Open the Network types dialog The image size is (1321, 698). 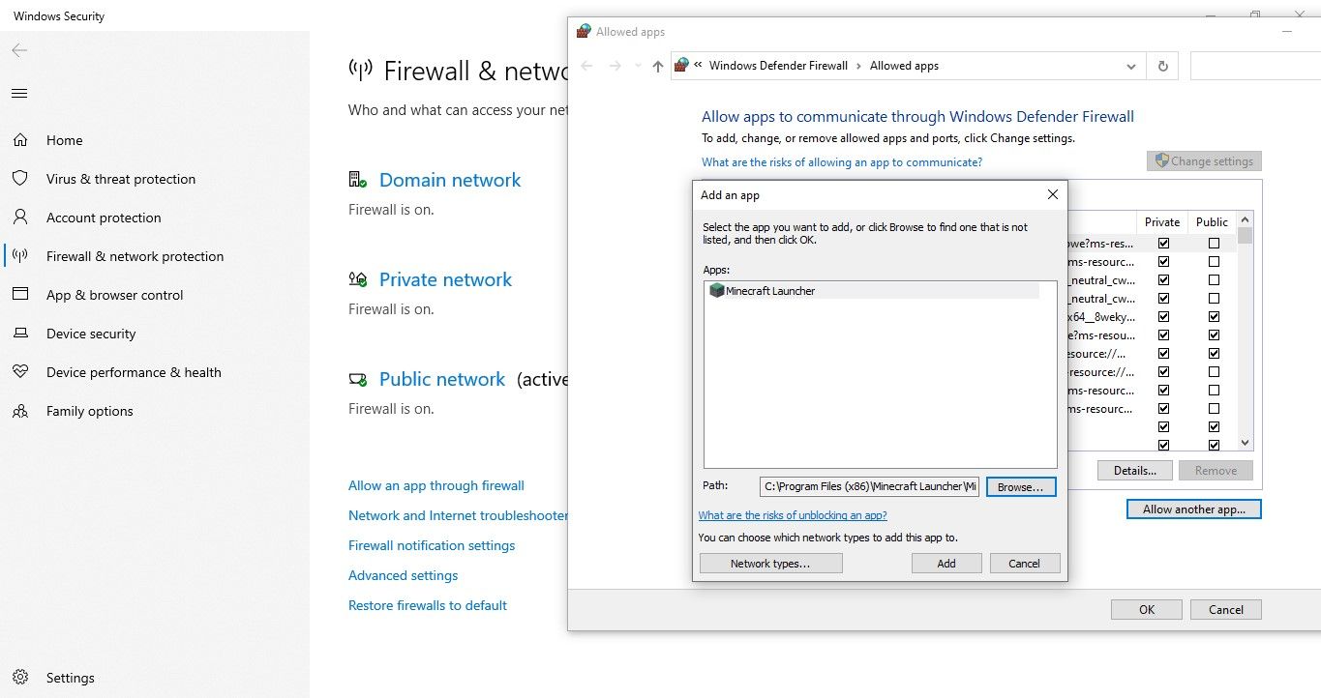770,563
